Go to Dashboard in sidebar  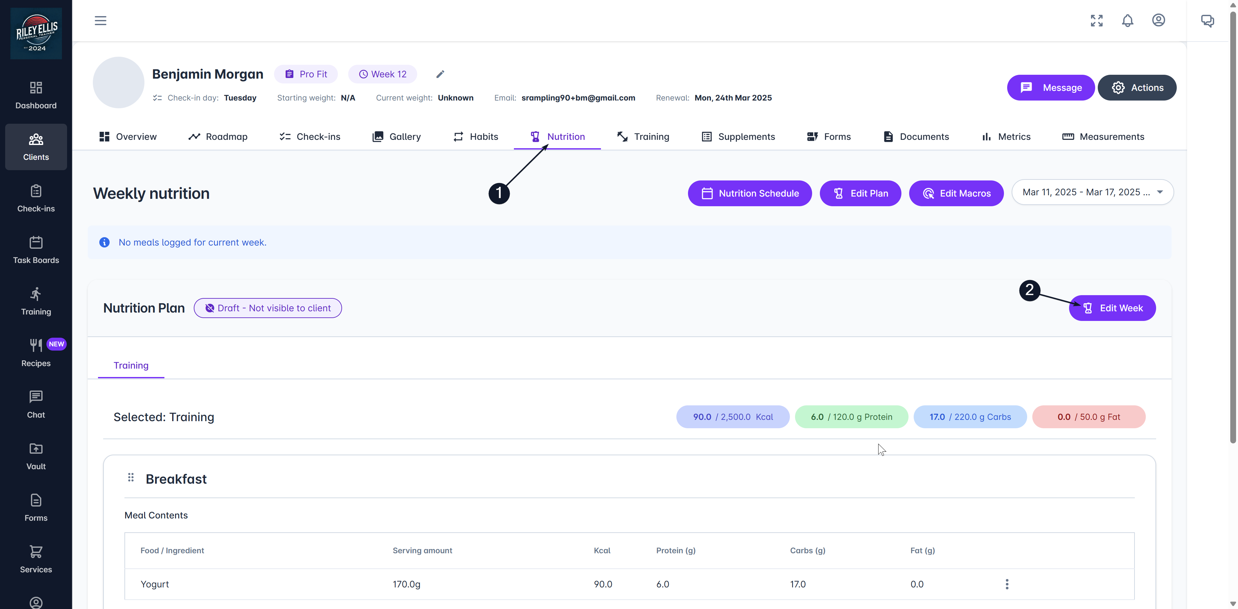36,95
